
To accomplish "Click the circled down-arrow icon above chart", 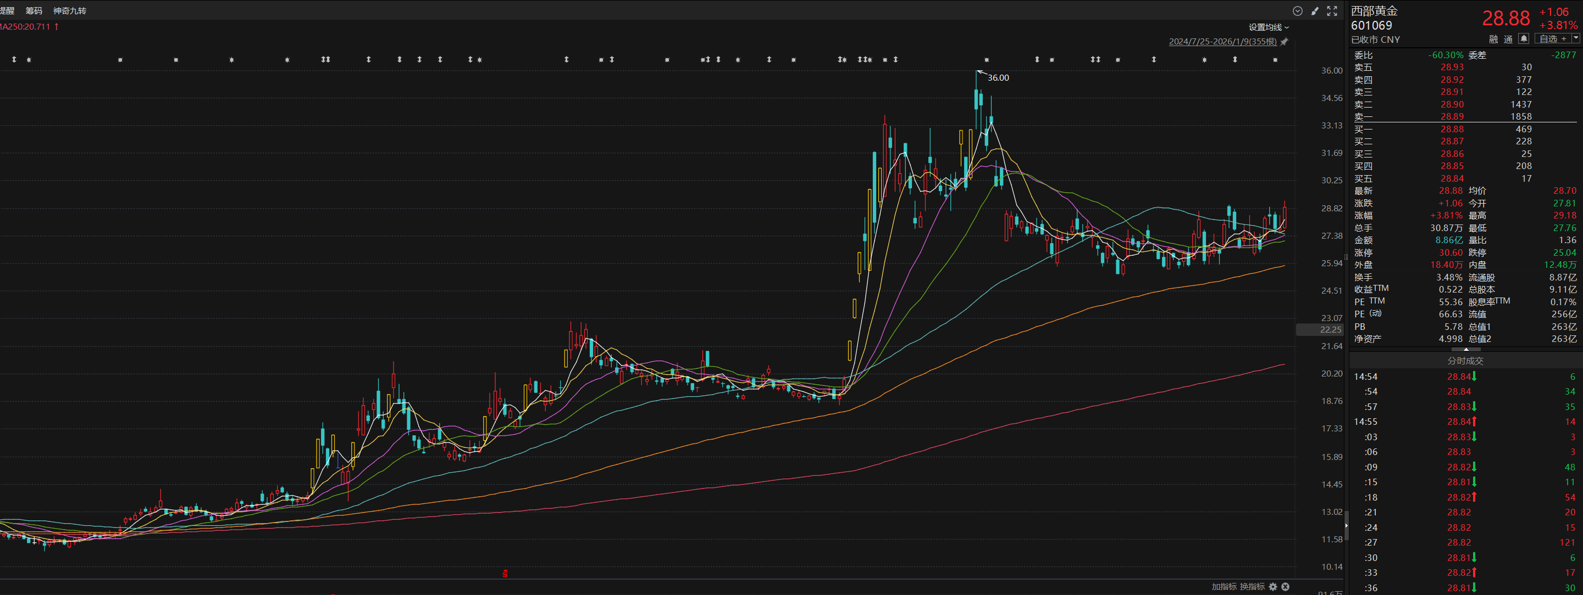I will [x=1297, y=11].
